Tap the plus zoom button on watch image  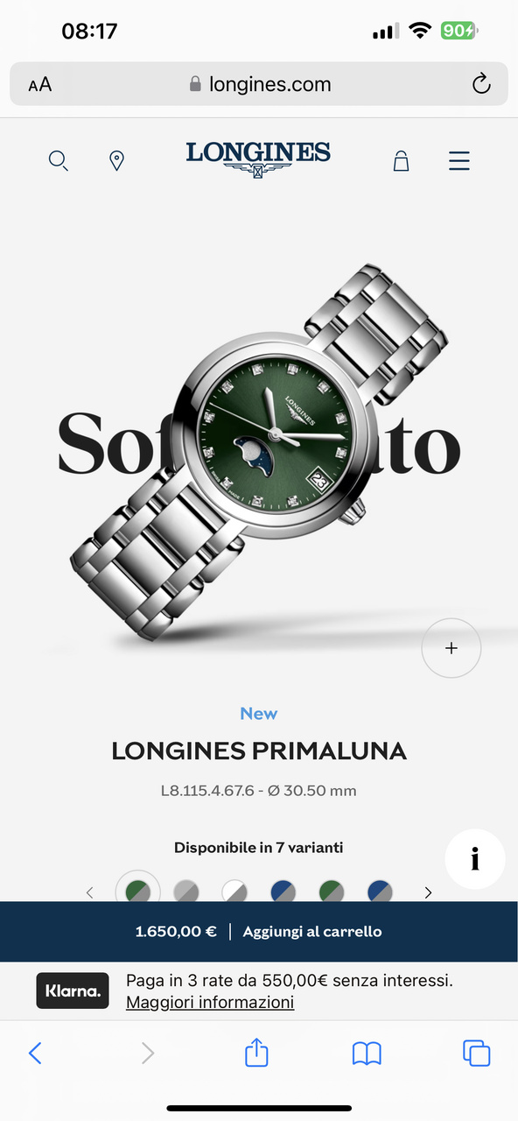[x=451, y=648]
